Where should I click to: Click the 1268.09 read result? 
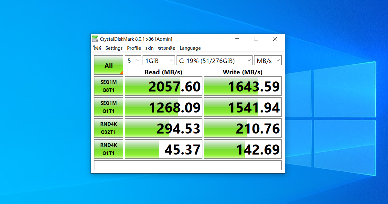coord(164,107)
